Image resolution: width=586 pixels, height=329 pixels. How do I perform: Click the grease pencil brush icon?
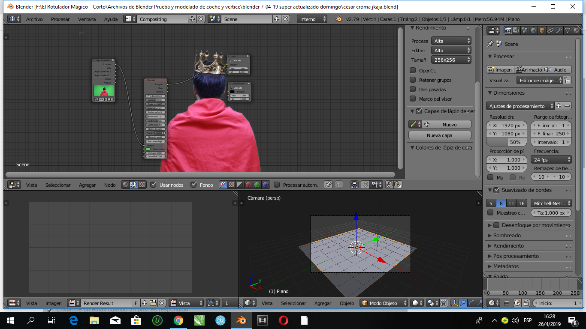click(x=414, y=124)
